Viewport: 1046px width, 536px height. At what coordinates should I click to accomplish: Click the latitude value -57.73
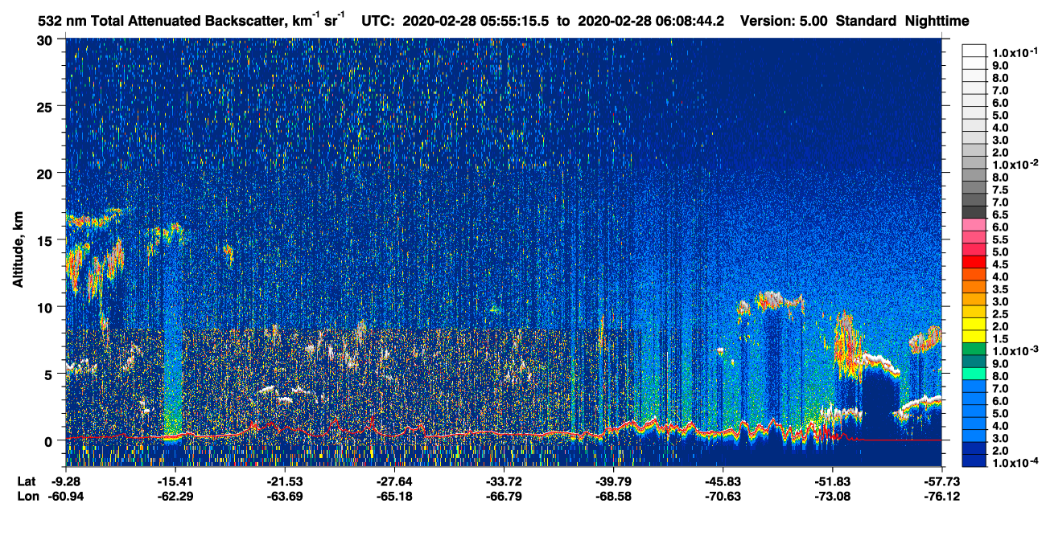point(941,481)
